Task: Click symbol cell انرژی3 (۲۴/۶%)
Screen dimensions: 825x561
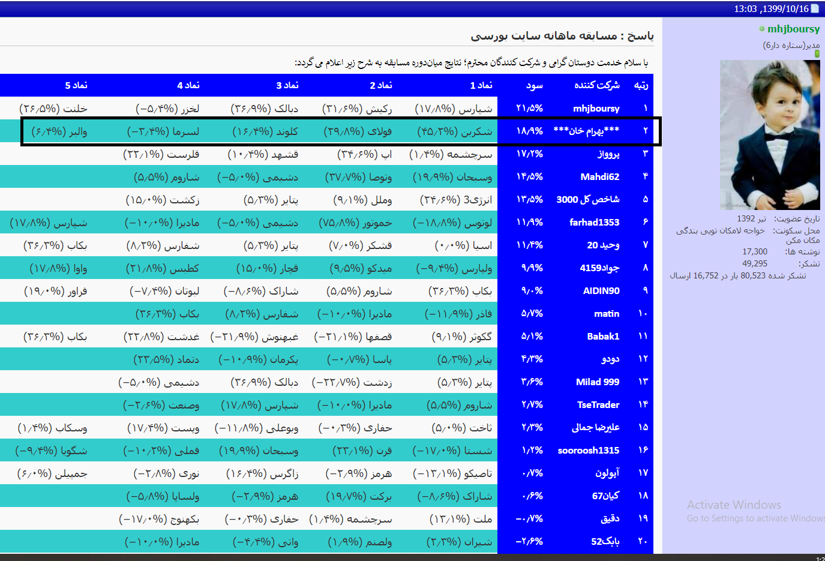Action: [456, 200]
